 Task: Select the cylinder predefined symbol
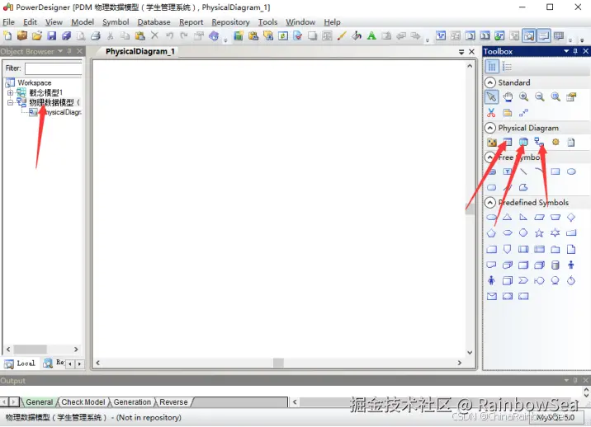coord(556,265)
